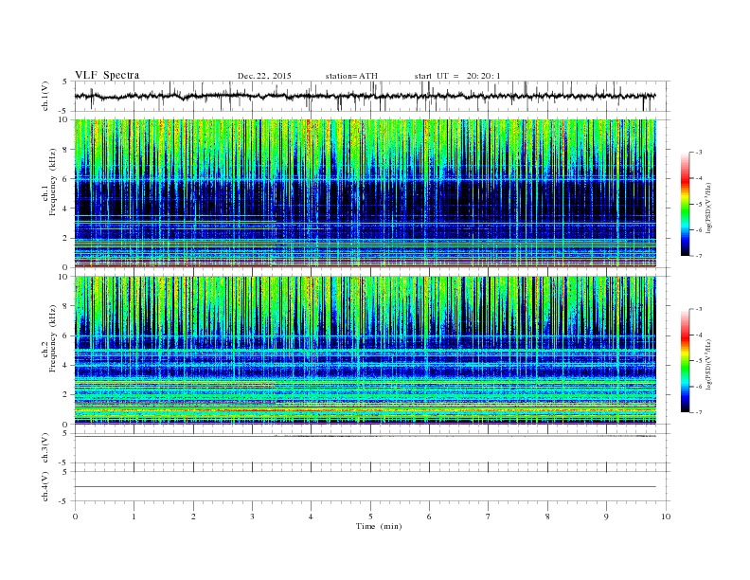The image size is (750, 580).
Task: Click the ch.2 spectrogram plot area
Action: [x=365, y=351]
